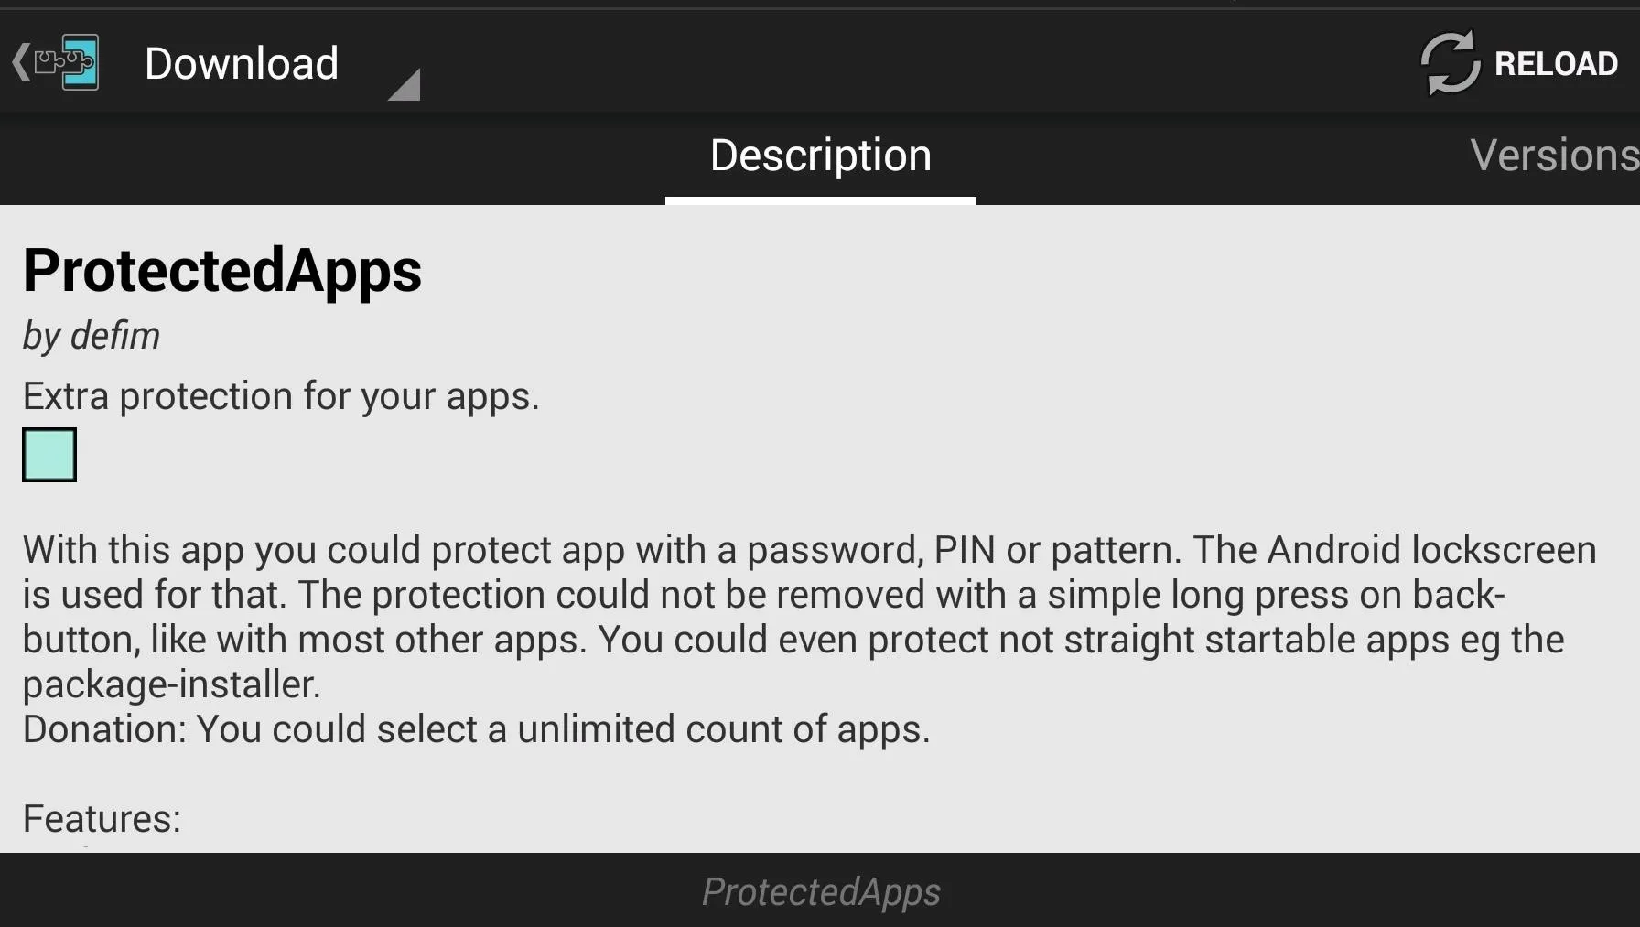
Task: Click the circular reload arrows icon
Action: point(1450,62)
